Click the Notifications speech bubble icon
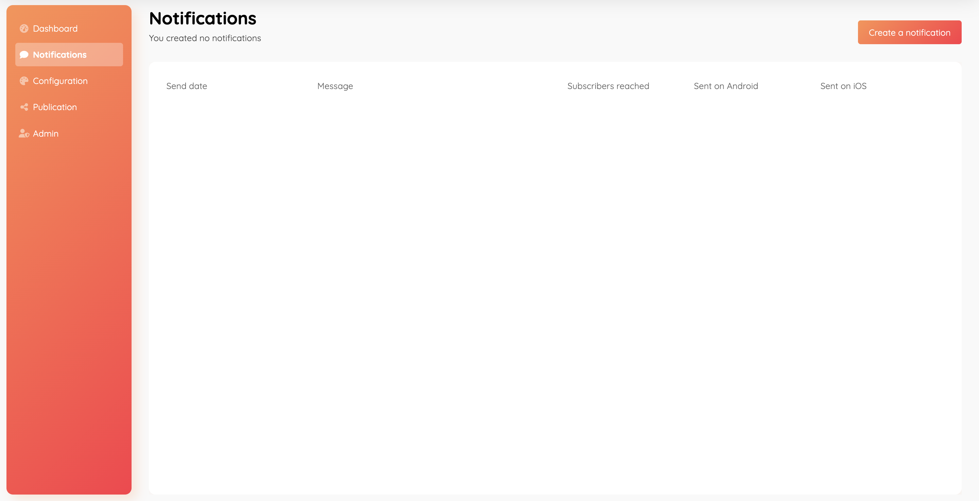The width and height of the screenshot is (979, 501). [x=24, y=55]
